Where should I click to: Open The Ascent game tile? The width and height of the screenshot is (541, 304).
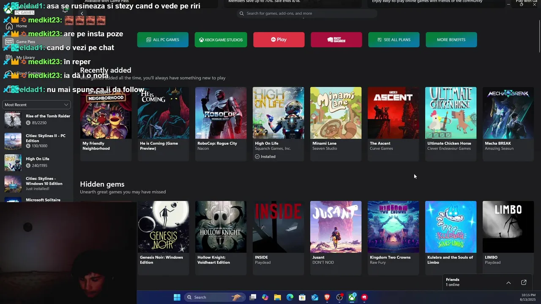(393, 124)
